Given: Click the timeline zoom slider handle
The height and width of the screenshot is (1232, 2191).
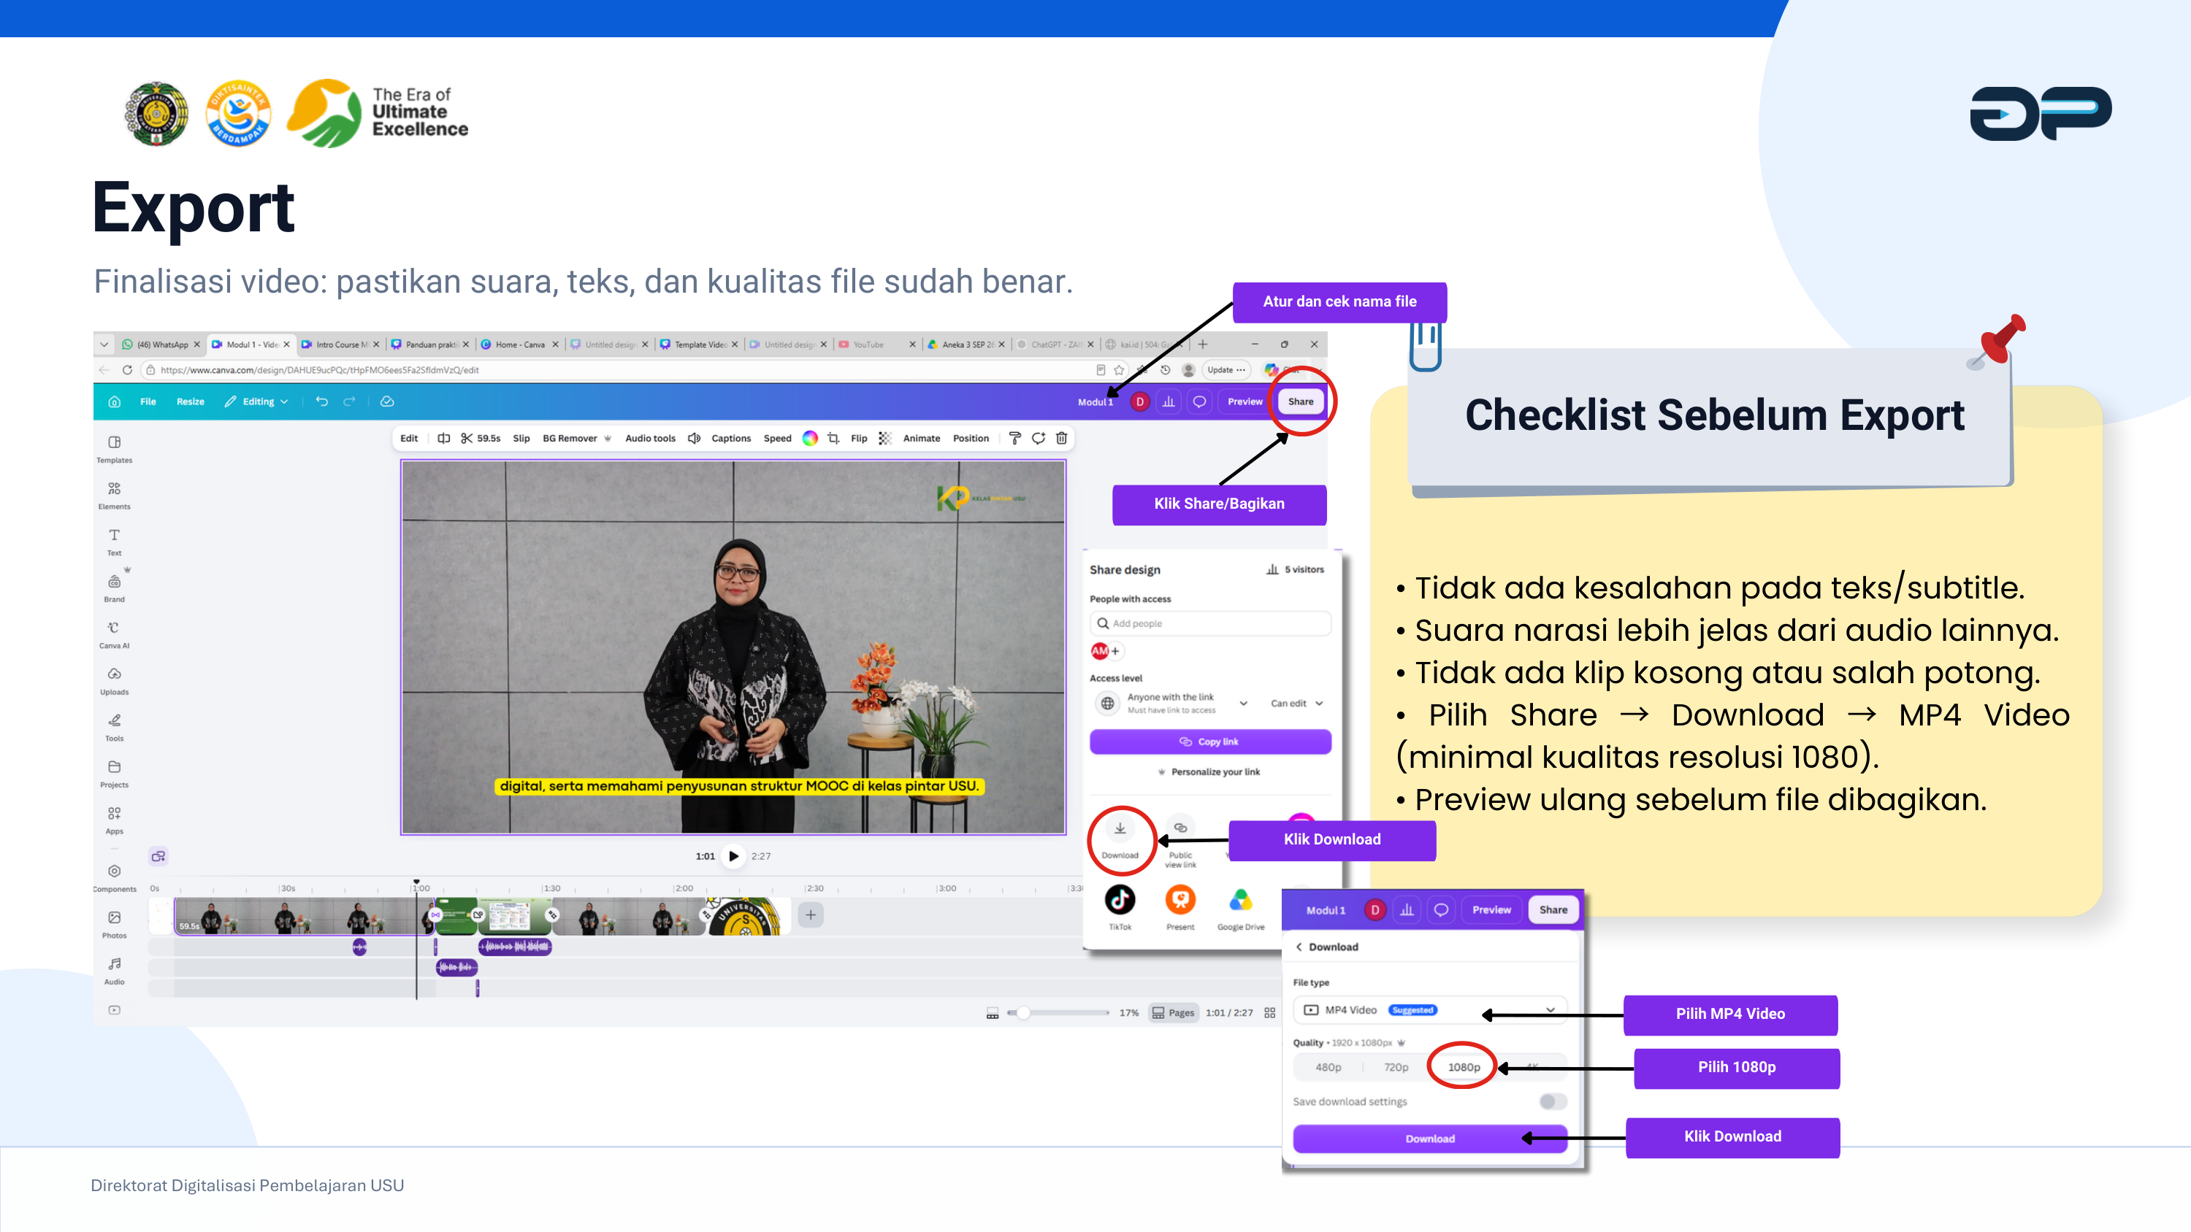Looking at the screenshot, I should click(x=1023, y=1012).
